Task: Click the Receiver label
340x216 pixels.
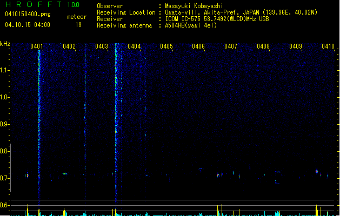Action: 110,19
